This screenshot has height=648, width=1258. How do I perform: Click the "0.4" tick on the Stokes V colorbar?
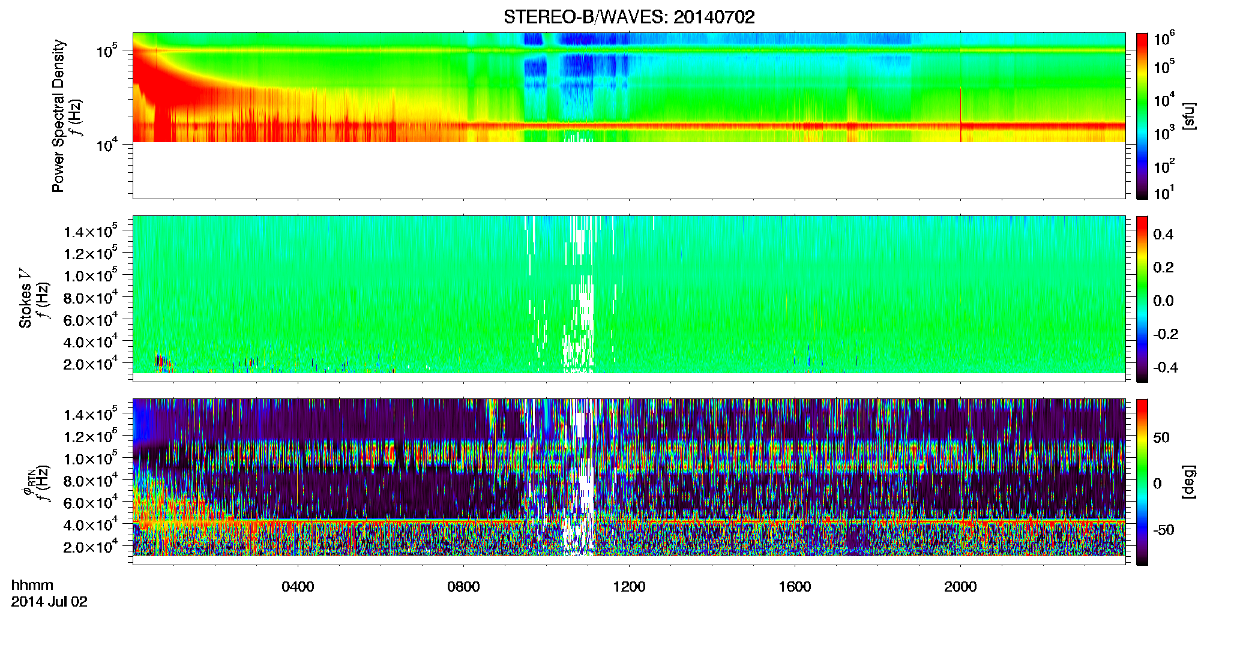(x=1163, y=235)
